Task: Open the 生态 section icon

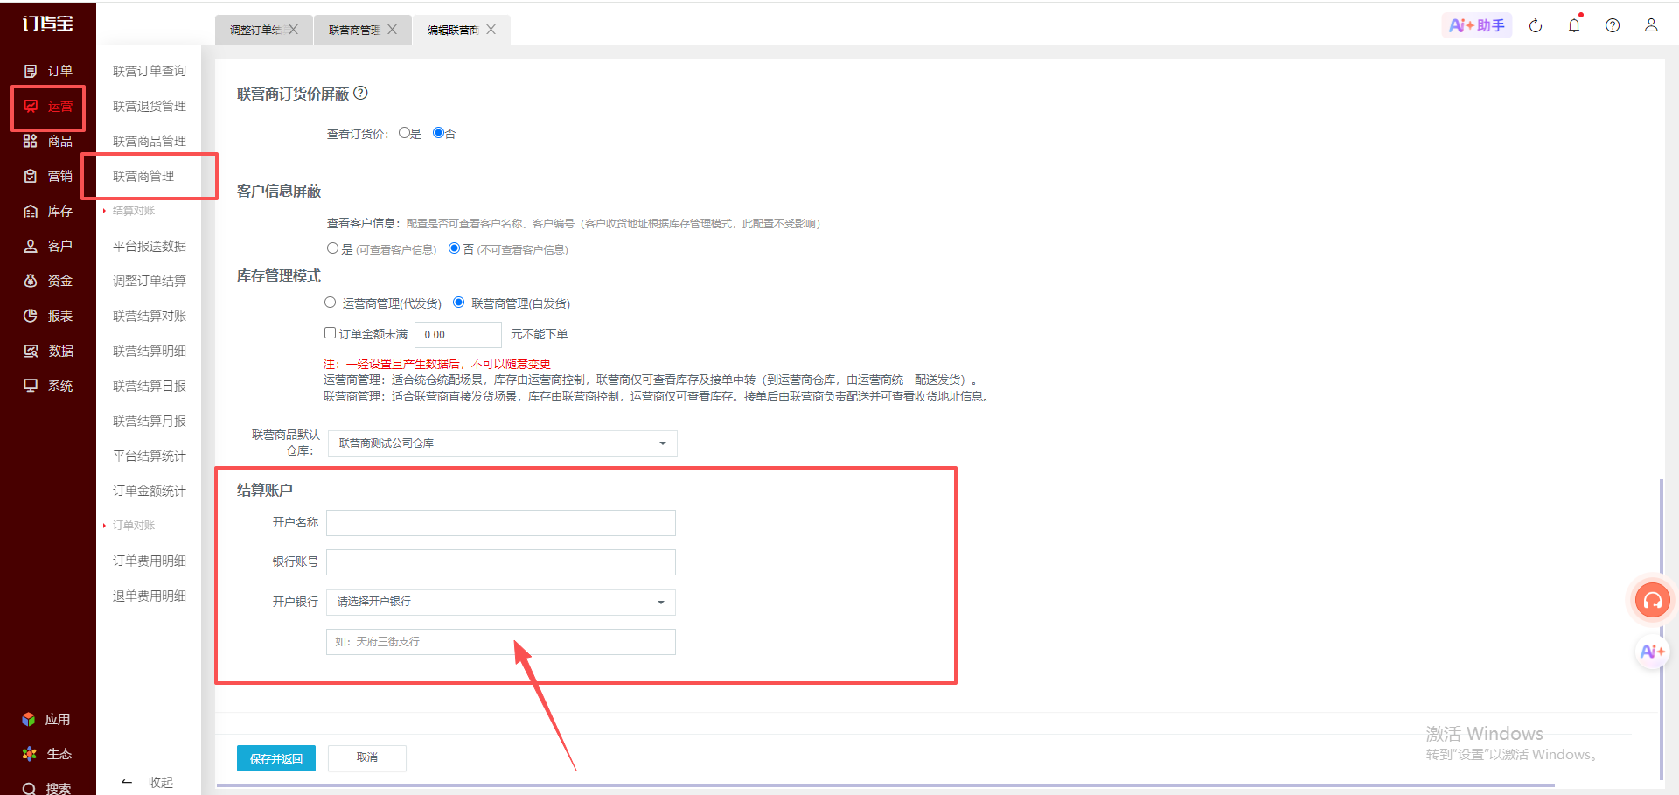Action: (29, 753)
